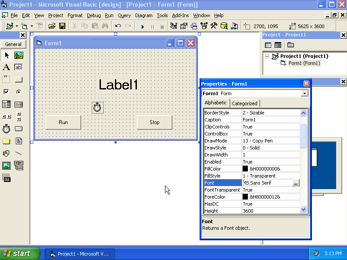This screenshot has width=347, height=260.
Task: Select the DriveListBox tool
Action: pos(19,128)
